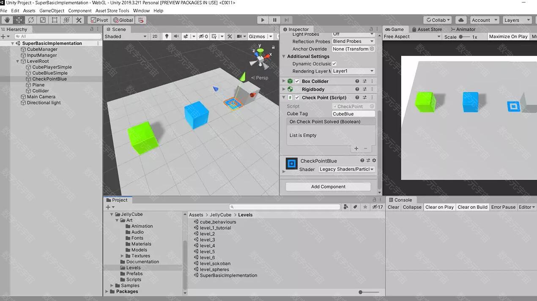Toggle Error Pause in the Console
The height and width of the screenshot is (301, 537).
pyautogui.click(x=503, y=207)
